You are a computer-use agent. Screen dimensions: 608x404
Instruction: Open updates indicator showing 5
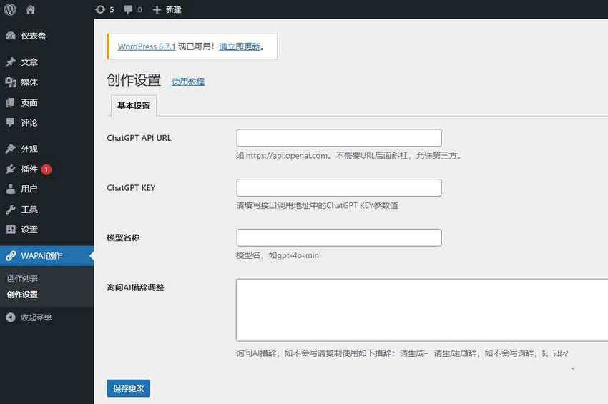[104, 10]
